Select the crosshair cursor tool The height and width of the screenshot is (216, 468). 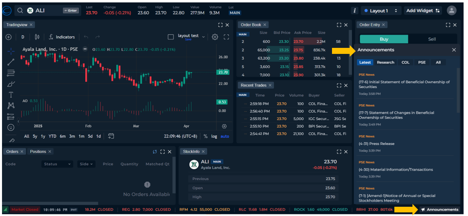pos(11,51)
